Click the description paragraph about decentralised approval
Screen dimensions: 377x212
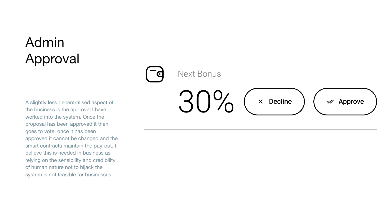click(x=72, y=138)
